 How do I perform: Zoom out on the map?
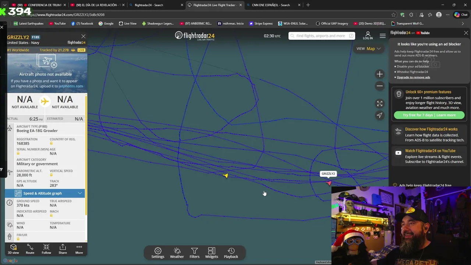pyautogui.click(x=380, y=86)
